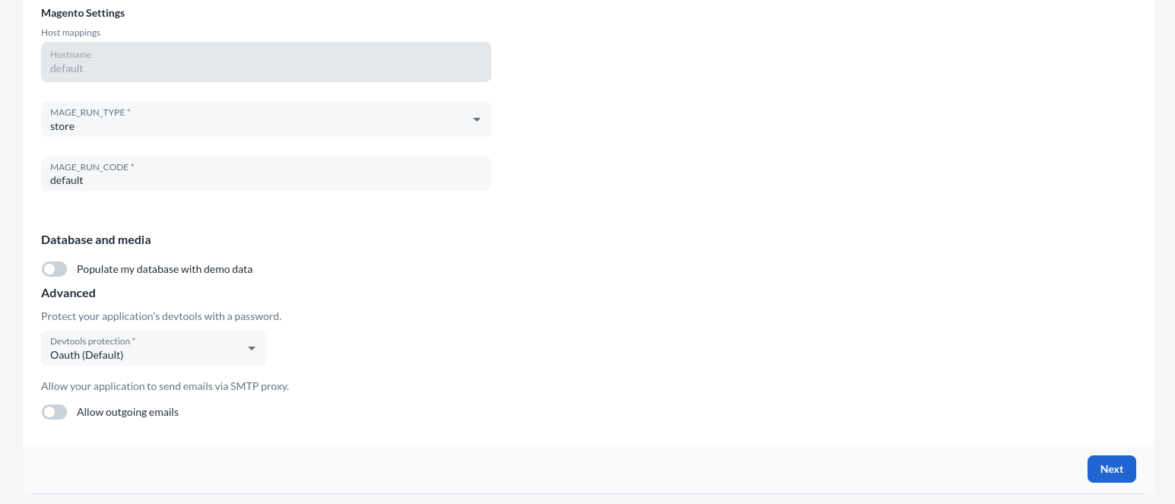Viewport: 1175px width, 504px height.
Task: Click the "Allow outgoing emails" label text
Action: (x=128, y=412)
